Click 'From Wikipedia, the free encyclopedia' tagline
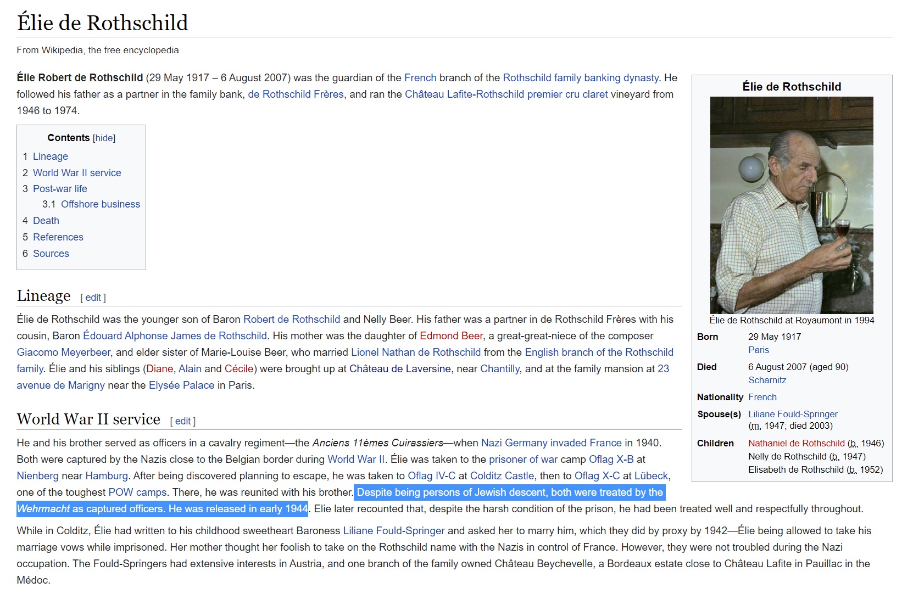Image resolution: width=902 pixels, height=599 pixels. click(x=98, y=51)
